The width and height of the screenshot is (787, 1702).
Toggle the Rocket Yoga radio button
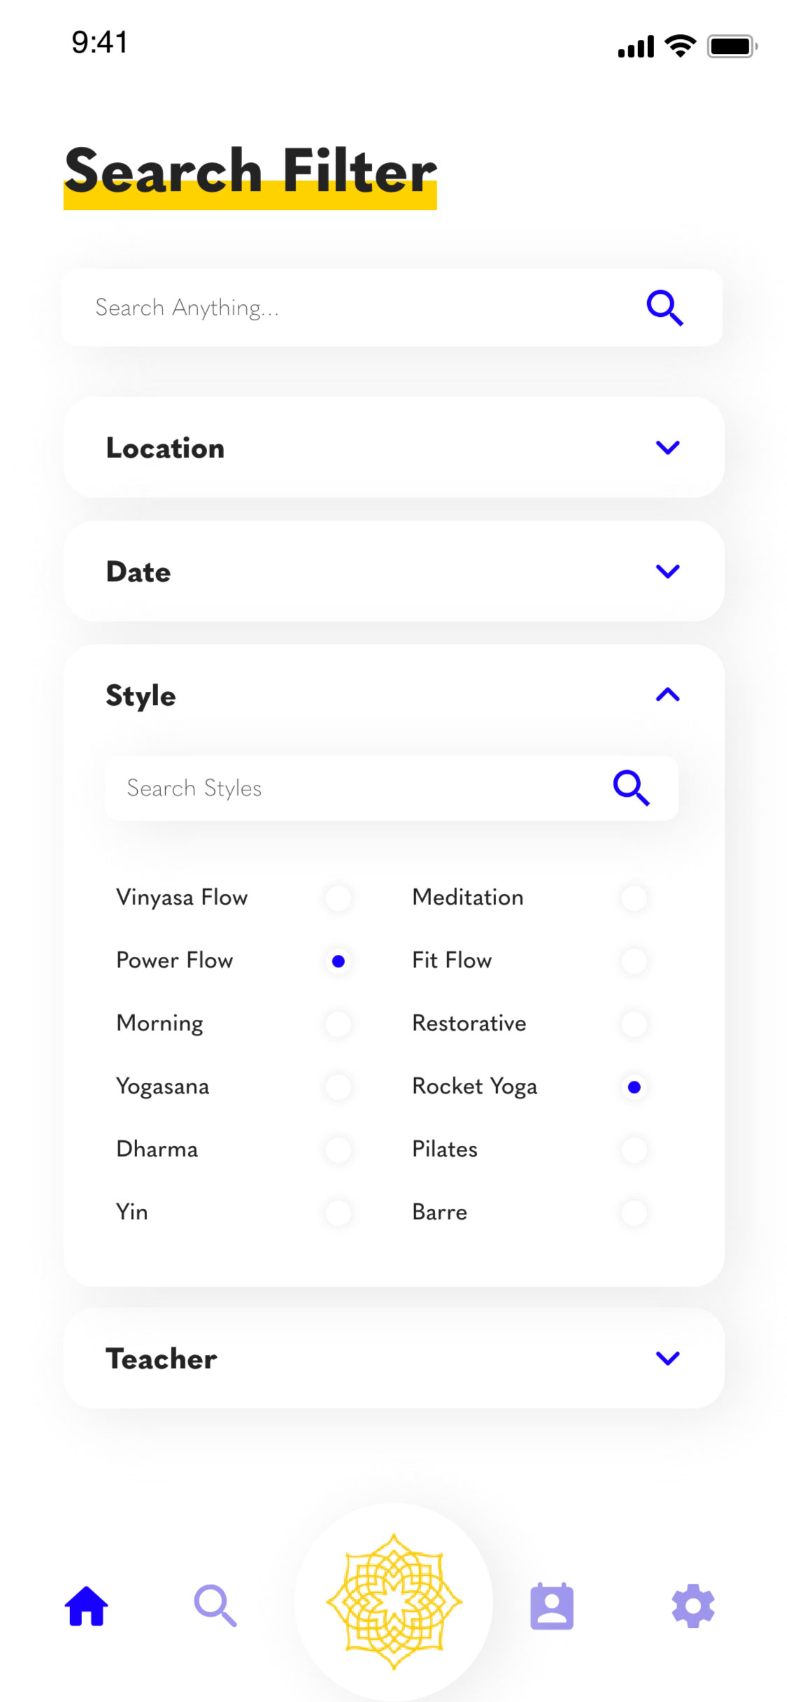coord(634,1087)
